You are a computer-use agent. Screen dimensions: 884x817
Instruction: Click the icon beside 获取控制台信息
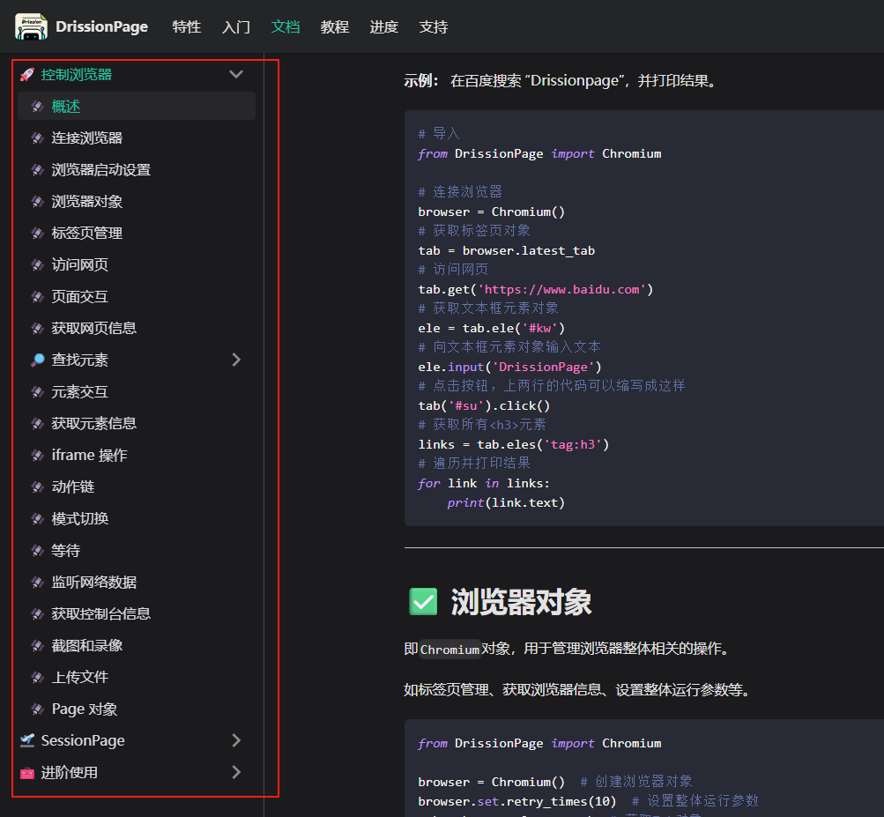click(x=38, y=613)
